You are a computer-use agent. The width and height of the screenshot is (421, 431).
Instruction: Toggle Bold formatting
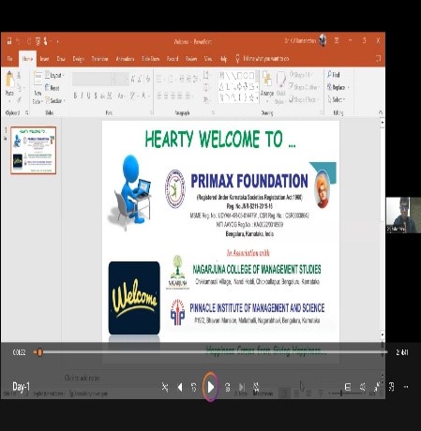coord(75,96)
